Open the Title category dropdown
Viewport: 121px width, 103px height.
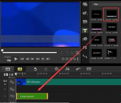(106, 4)
